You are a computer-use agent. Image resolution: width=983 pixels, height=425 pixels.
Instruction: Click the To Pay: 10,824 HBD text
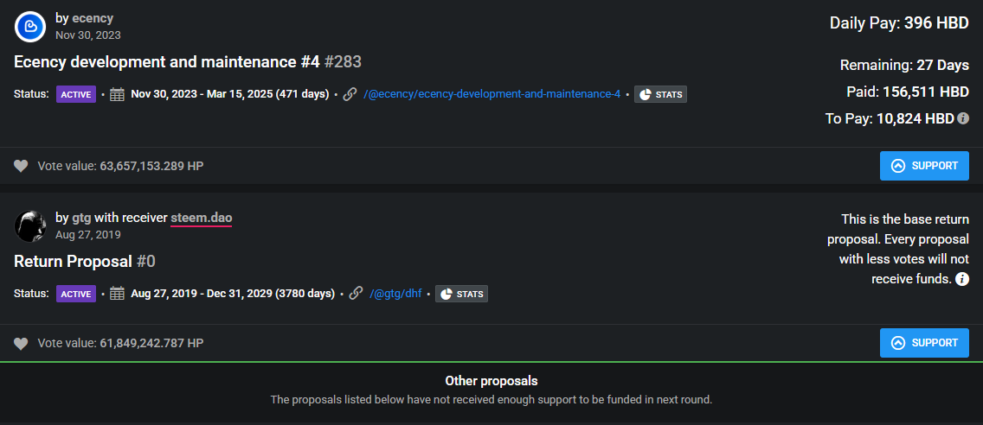coord(890,119)
